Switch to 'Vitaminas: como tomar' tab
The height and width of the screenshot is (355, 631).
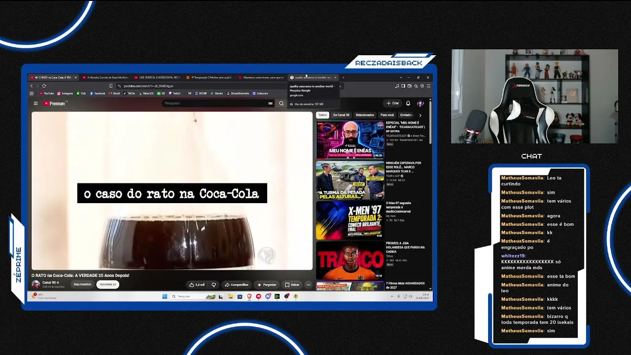262,77
